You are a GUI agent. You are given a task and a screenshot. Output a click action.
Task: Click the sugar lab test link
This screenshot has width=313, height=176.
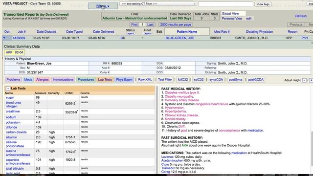pos(10,97)
